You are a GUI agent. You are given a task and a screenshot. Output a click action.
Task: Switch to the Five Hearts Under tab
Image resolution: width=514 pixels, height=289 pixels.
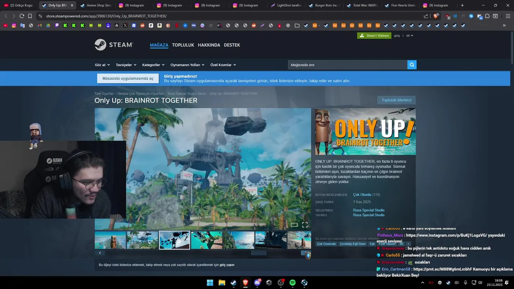400,5
